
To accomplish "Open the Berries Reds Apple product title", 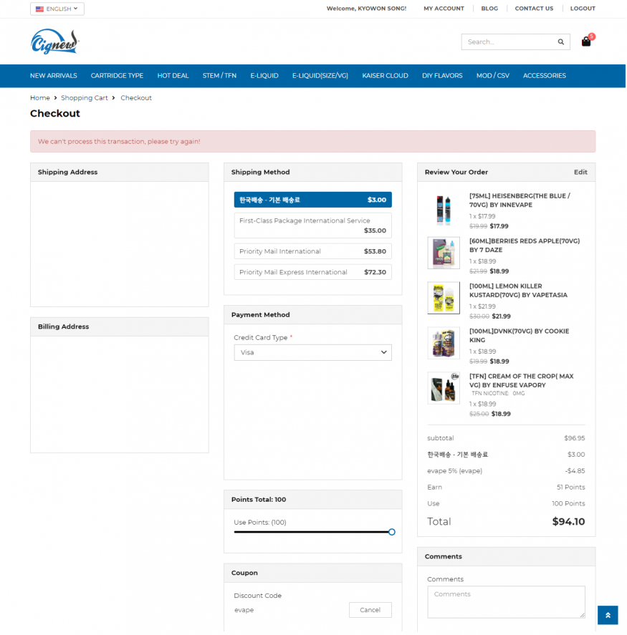I will click(526, 246).
